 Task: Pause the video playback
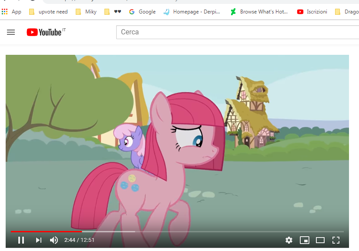tap(21, 240)
